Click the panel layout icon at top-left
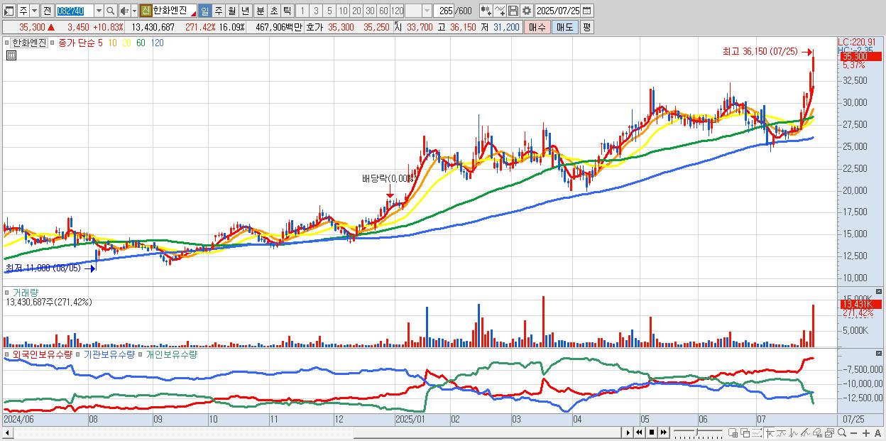The image size is (886, 441). tap(9, 11)
